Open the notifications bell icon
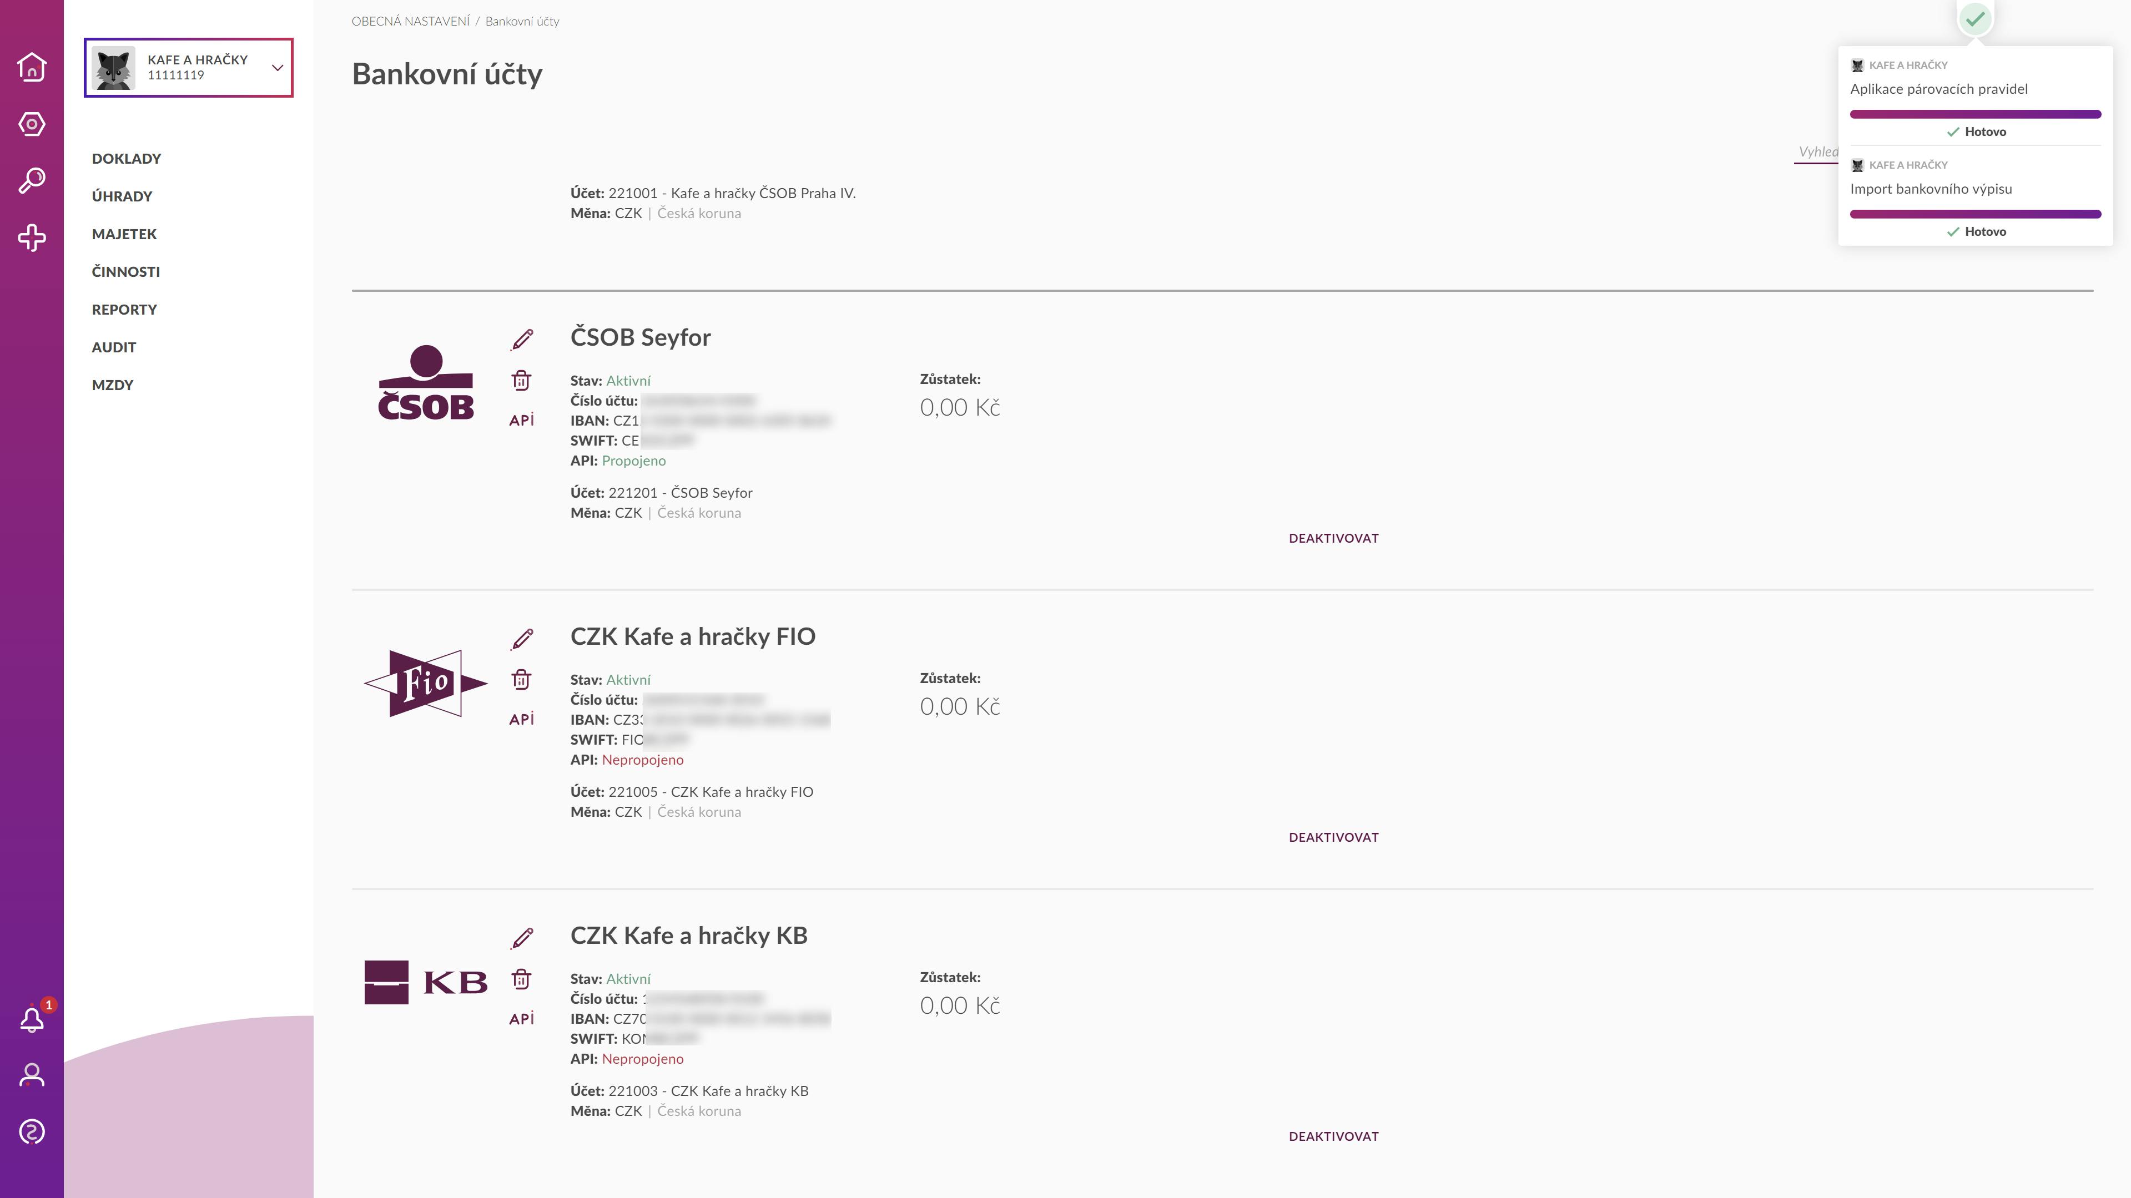Image resolution: width=2131 pixels, height=1198 pixels. tap(32, 1019)
